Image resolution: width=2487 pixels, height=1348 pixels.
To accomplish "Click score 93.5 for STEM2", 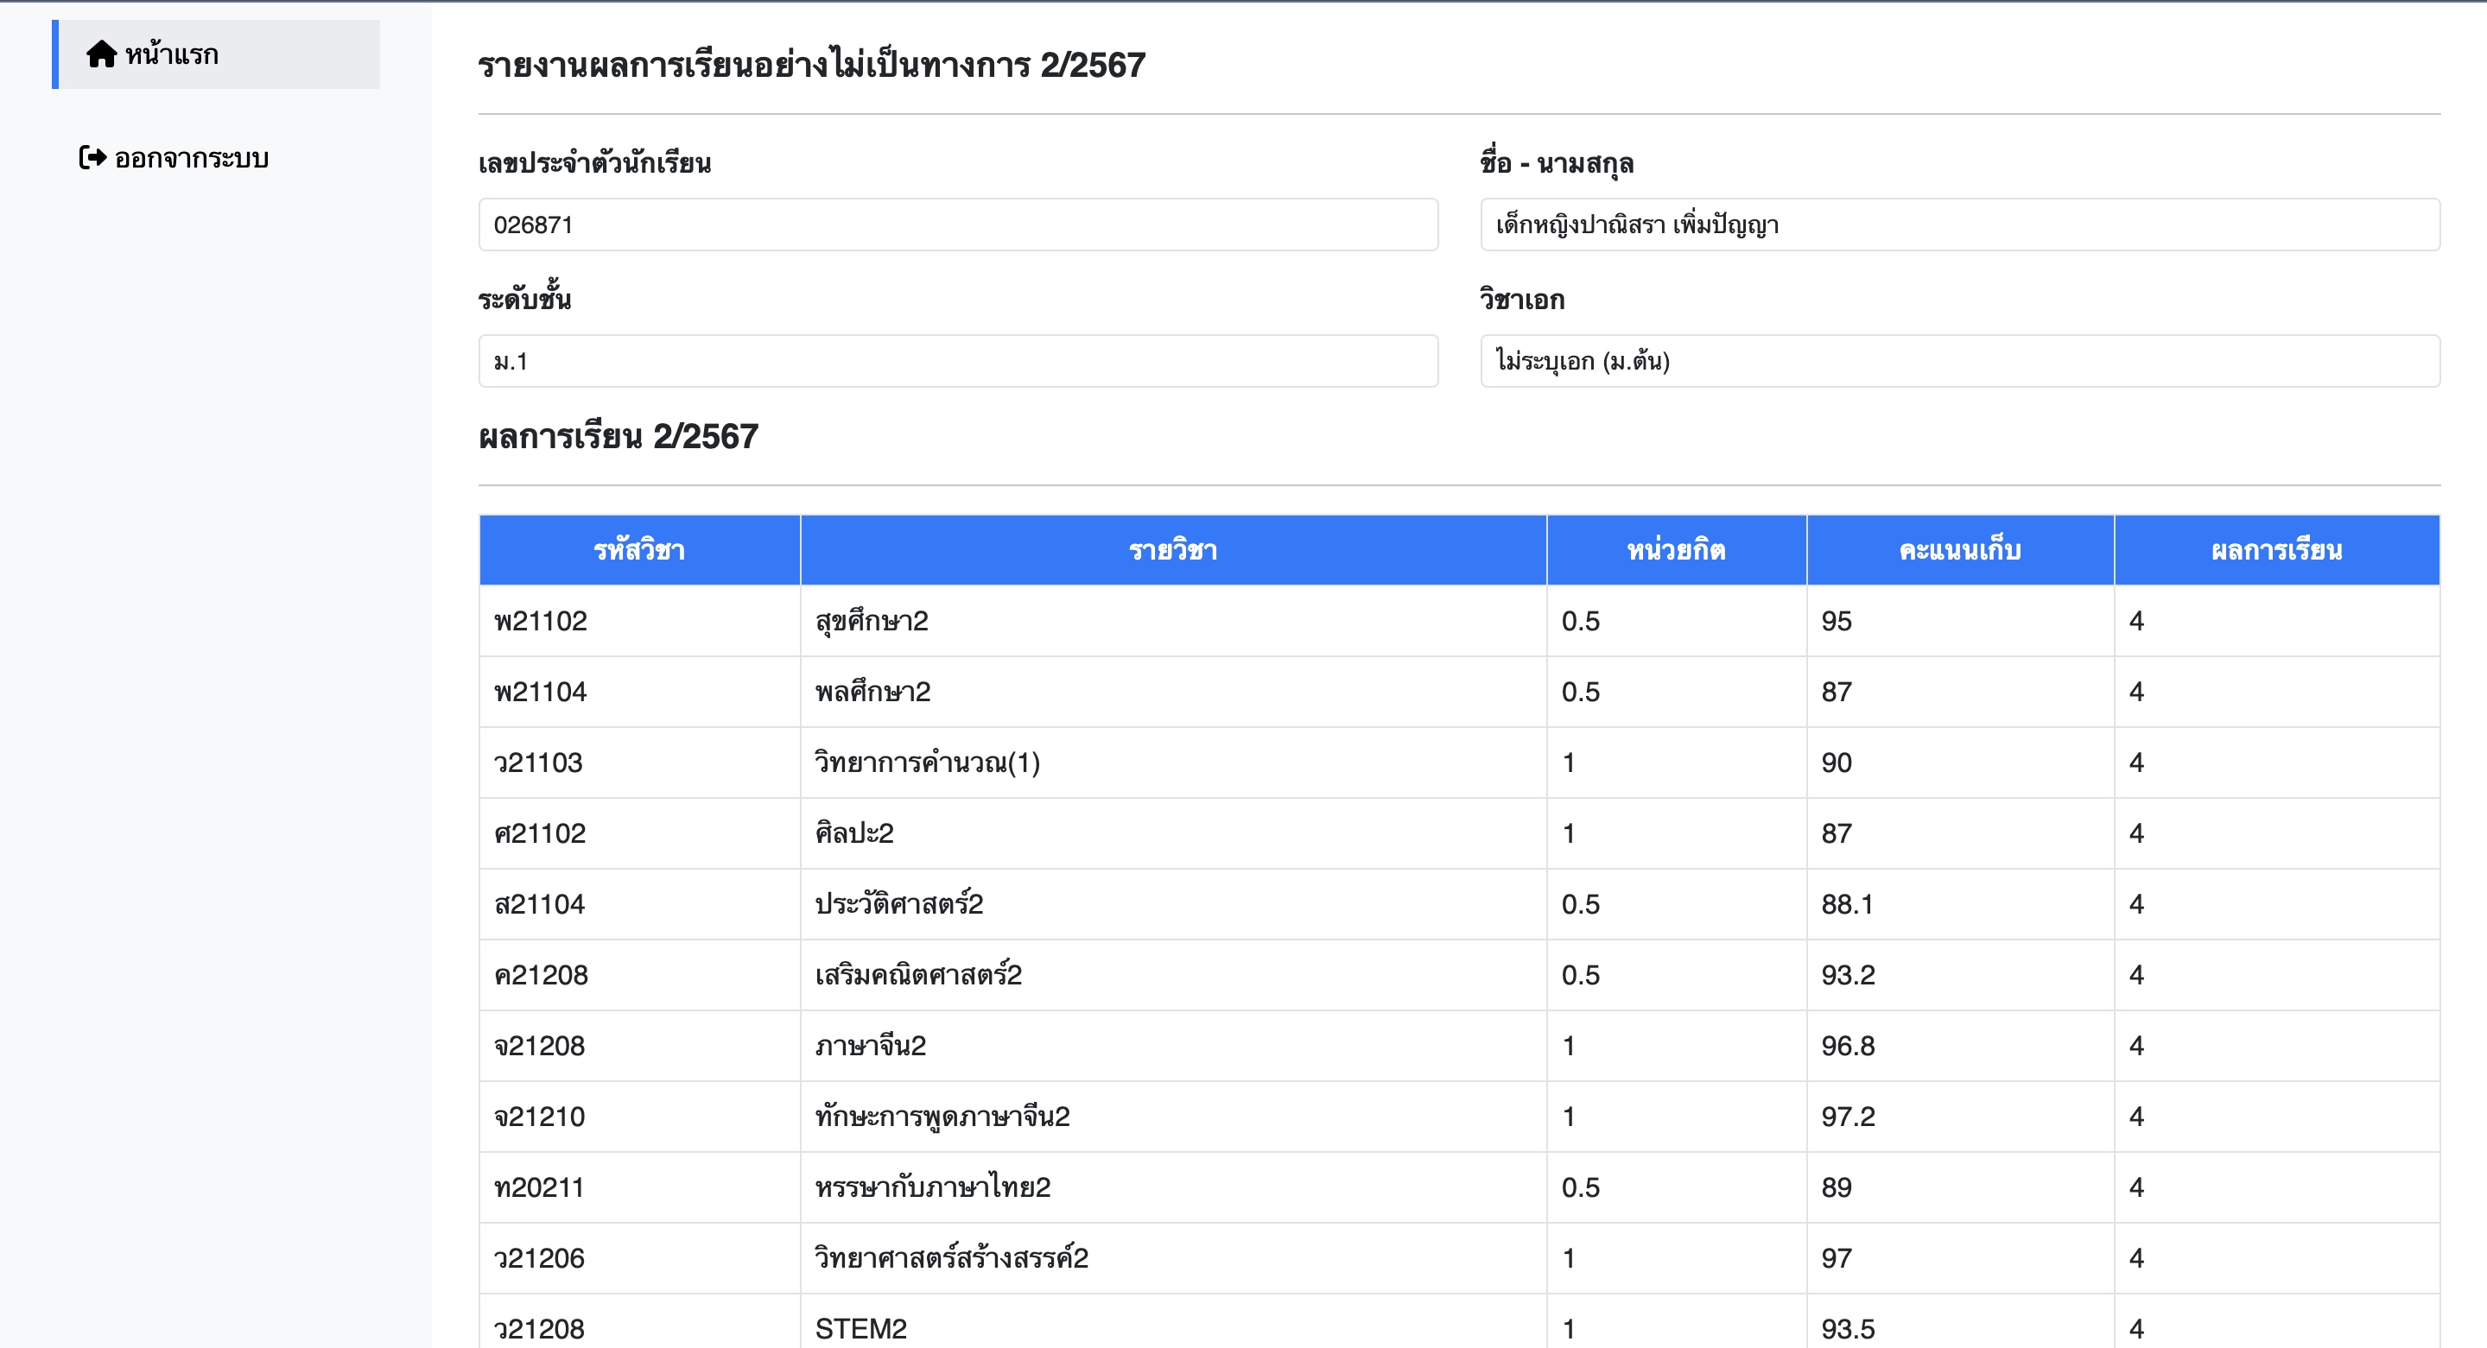I will [x=1848, y=1330].
